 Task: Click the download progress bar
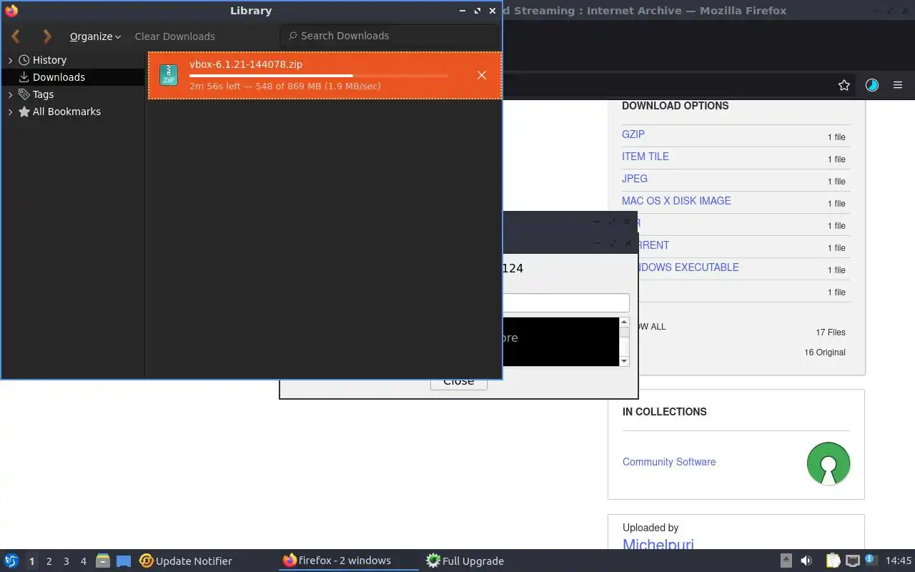pos(319,75)
